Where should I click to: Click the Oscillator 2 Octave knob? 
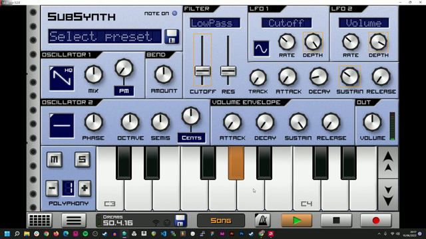click(x=130, y=122)
